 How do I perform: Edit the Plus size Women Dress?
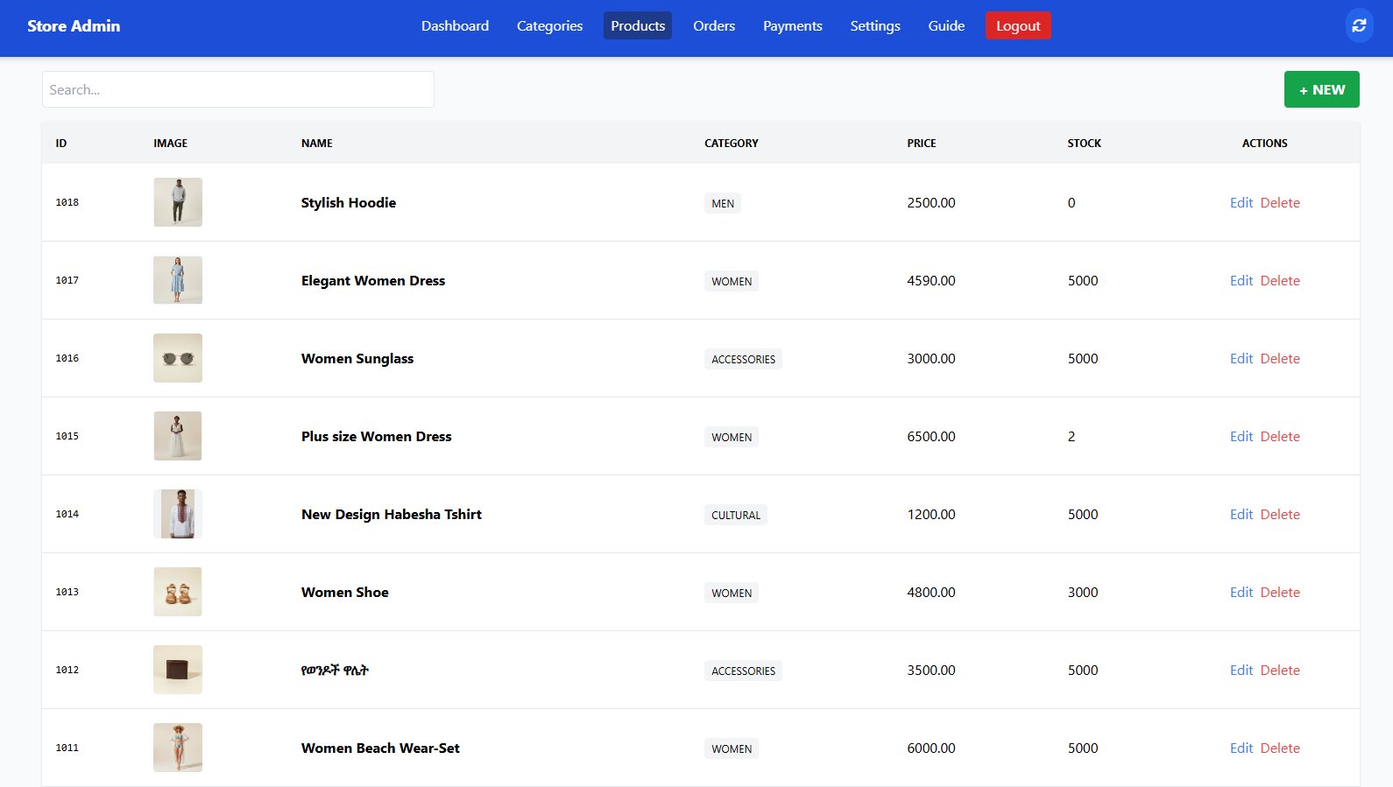click(1241, 437)
